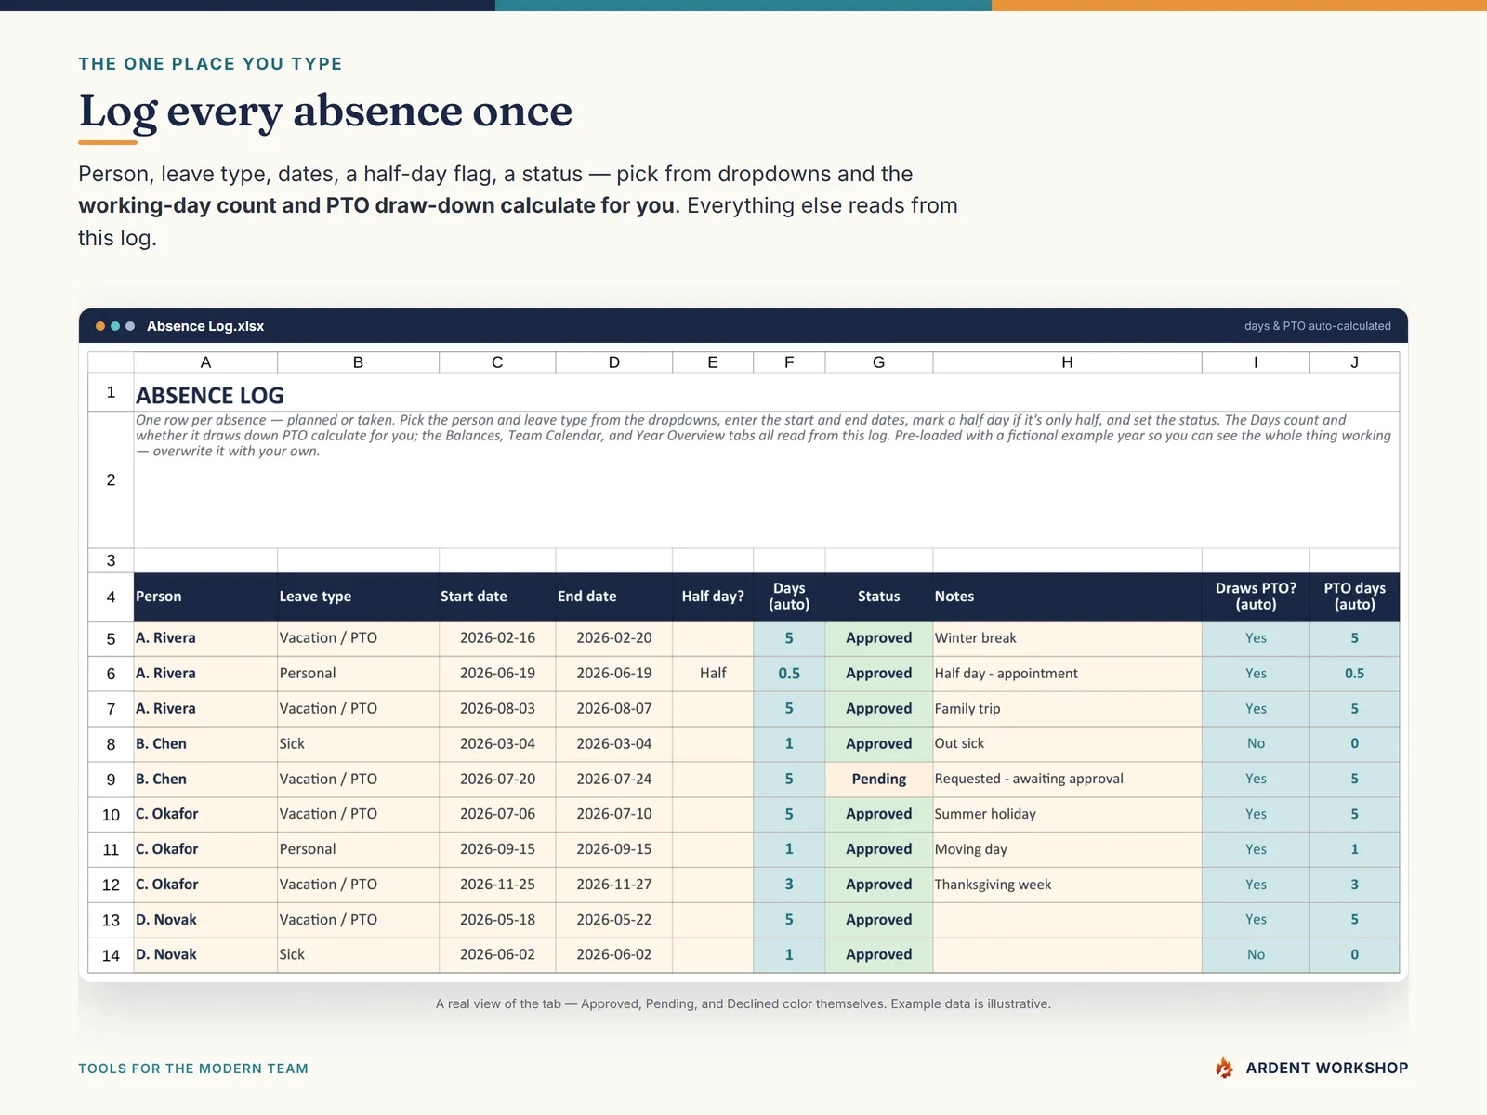The width and height of the screenshot is (1487, 1115).
Task: Click the Ardent Workshop flame logo
Action: click(x=1224, y=1068)
